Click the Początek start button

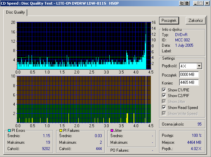(x=169, y=21)
